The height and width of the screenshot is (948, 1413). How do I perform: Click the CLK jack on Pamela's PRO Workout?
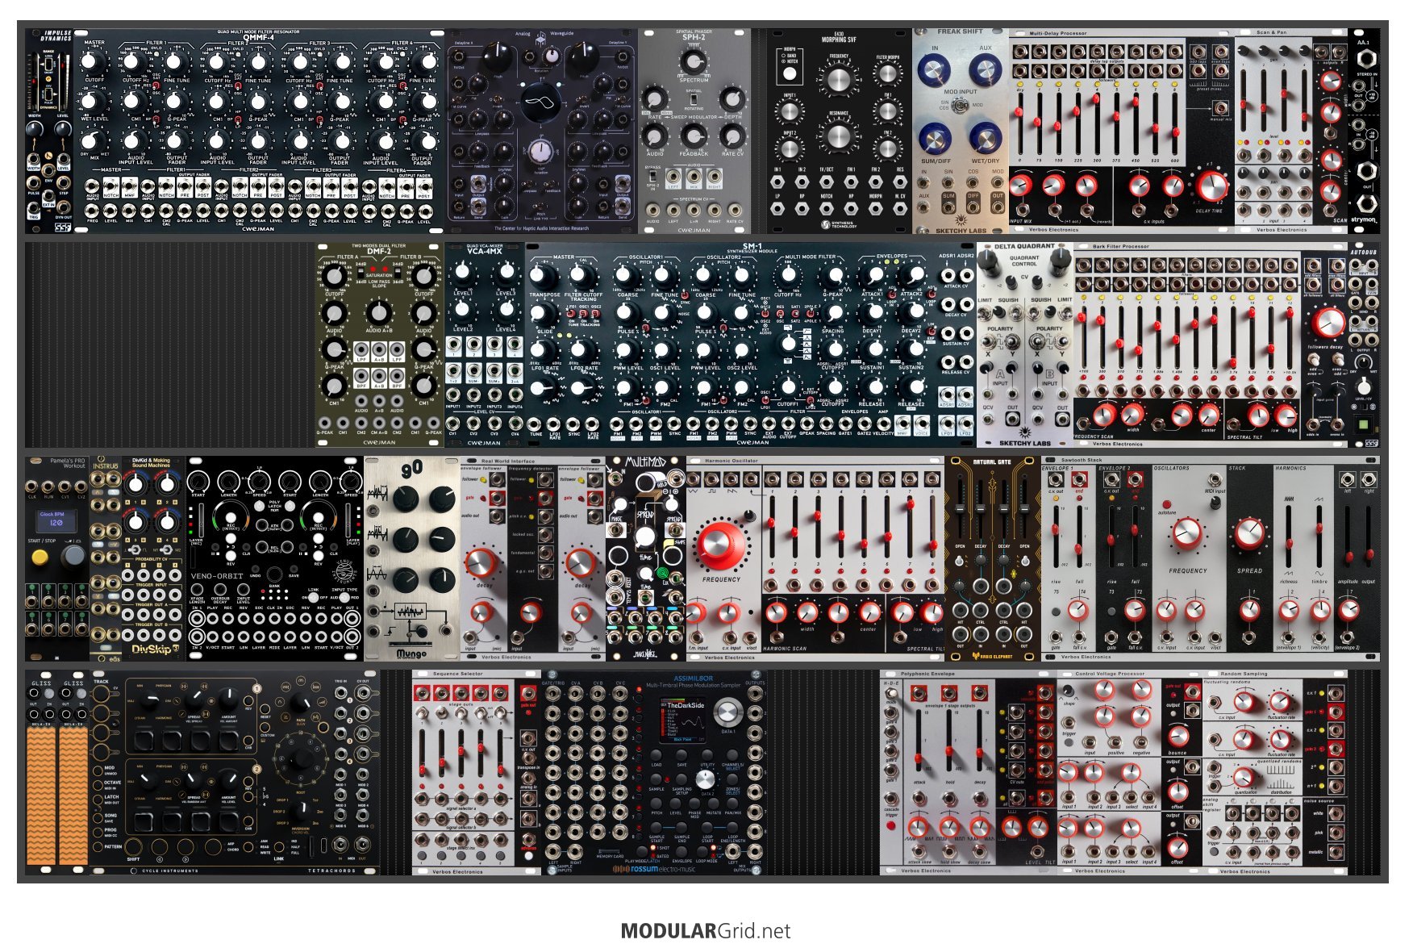[x=33, y=486]
